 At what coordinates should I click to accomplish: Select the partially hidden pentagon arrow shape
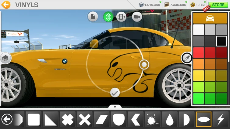19,119
